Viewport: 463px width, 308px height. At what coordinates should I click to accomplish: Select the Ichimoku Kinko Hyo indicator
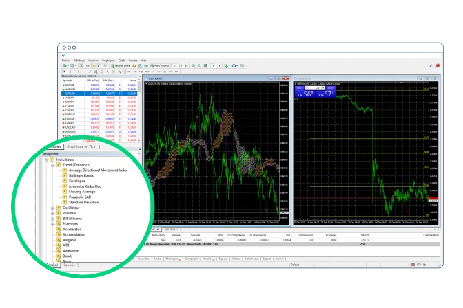click(85, 186)
